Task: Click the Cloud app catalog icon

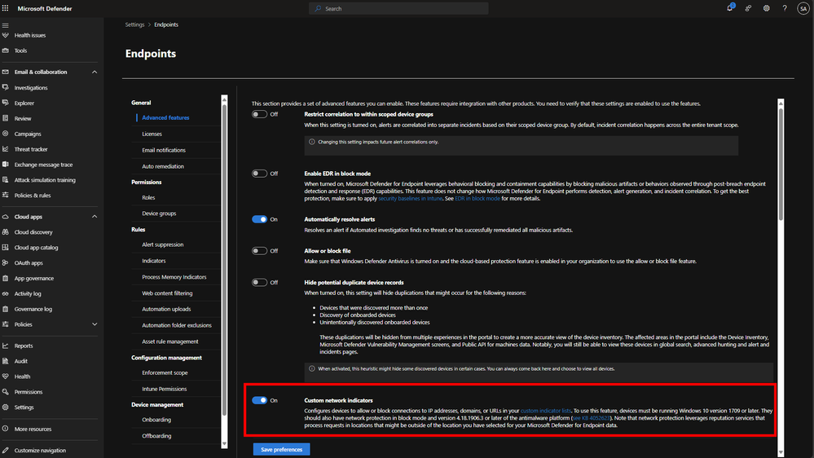Action: pyautogui.click(x=5, y=247)
